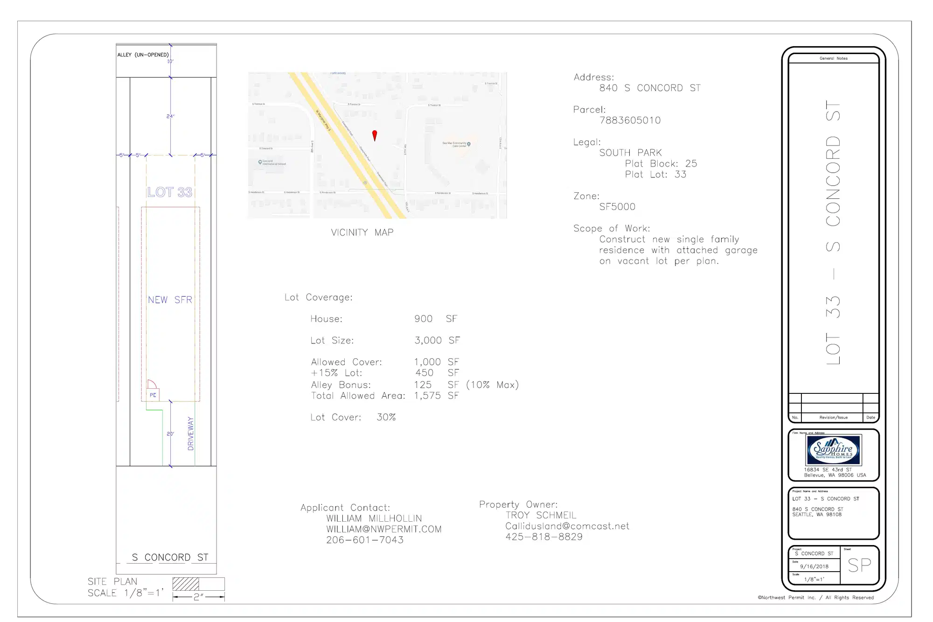This screenshot has width=933, height=622.
Task: Click 'ALLEY (UN-OPENED)' text
Action: point(143,55)
